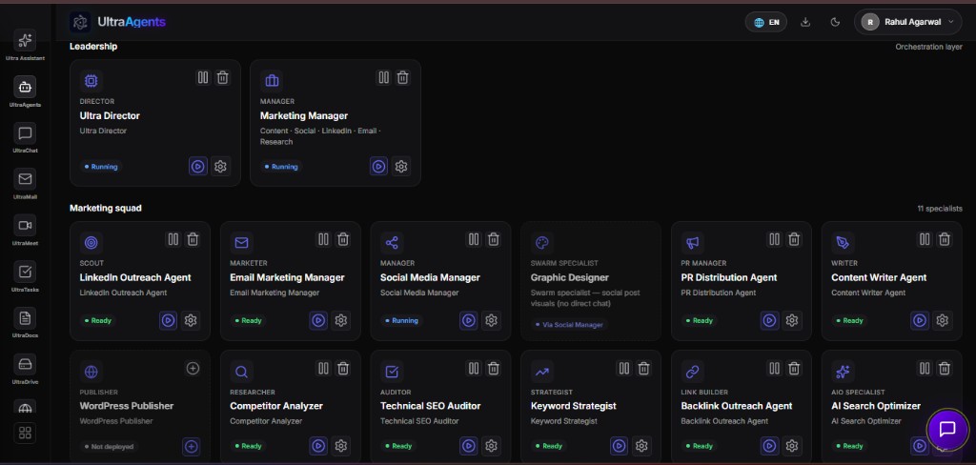Open Competitor Analyzer settings gear
Viewport: 976px width, 465px height.
340,446
